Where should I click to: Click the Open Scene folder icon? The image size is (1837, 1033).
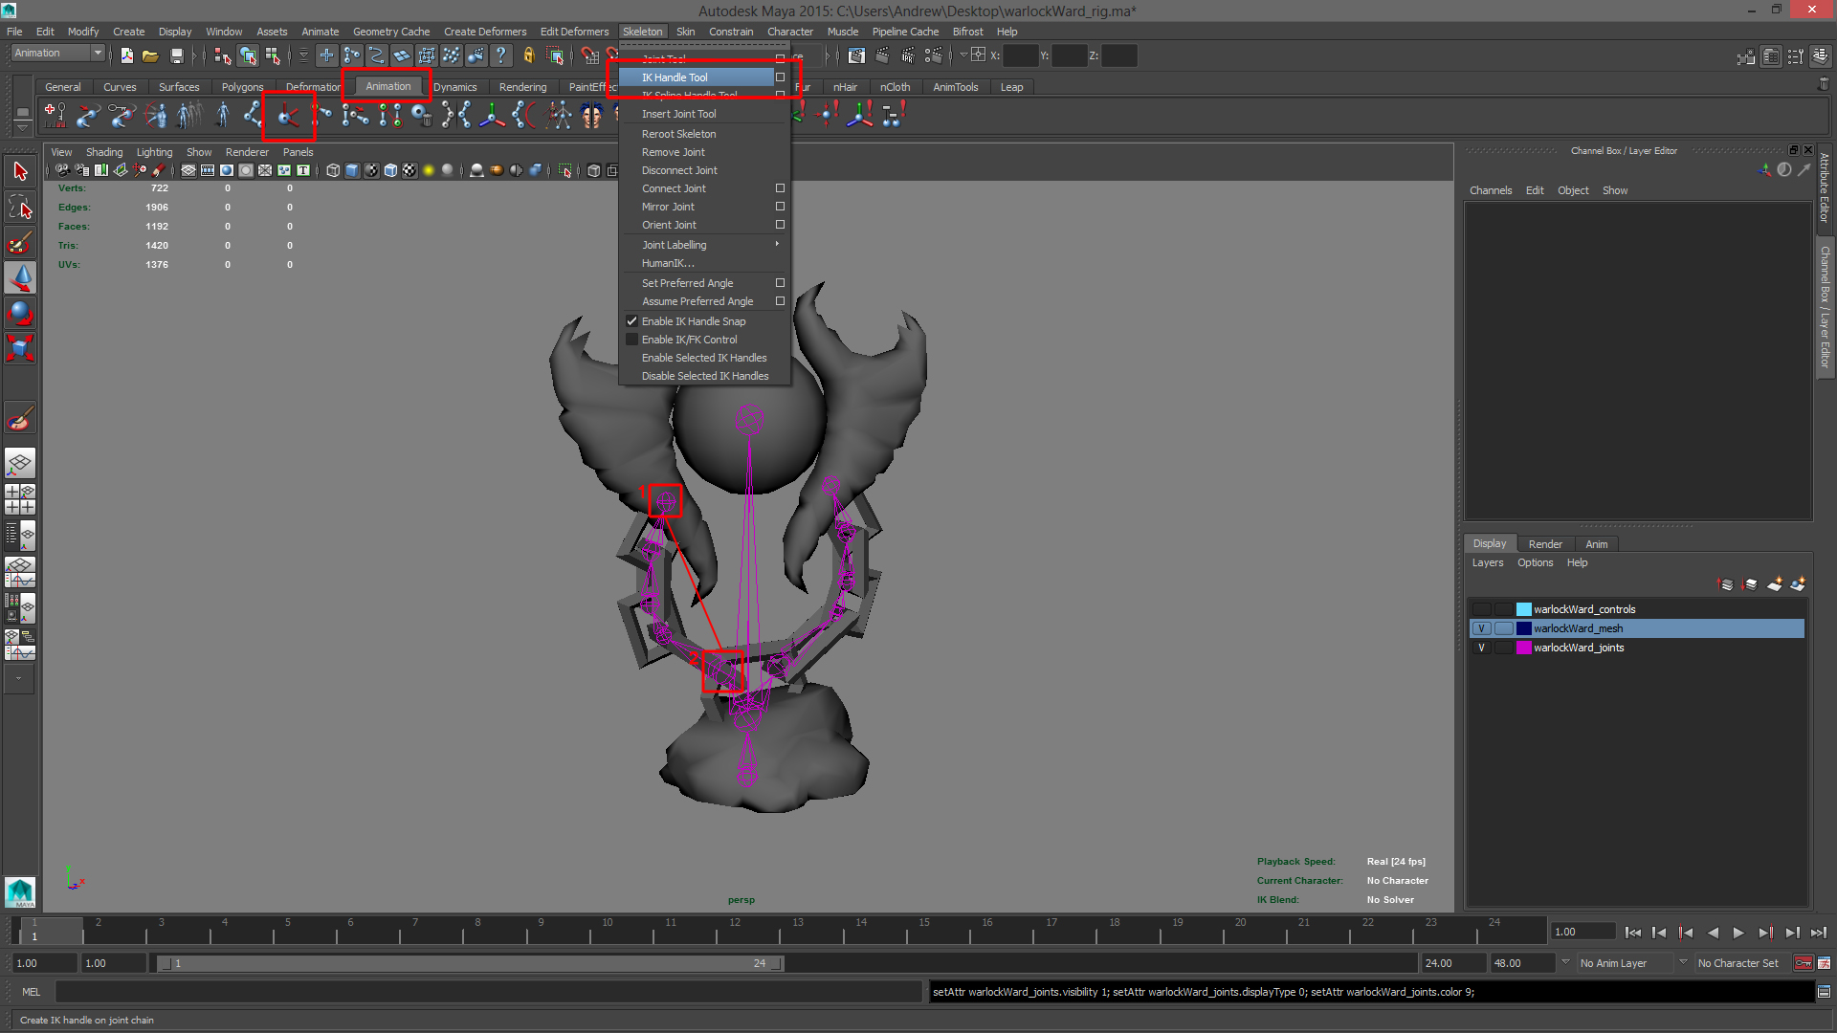pos(150,56)
